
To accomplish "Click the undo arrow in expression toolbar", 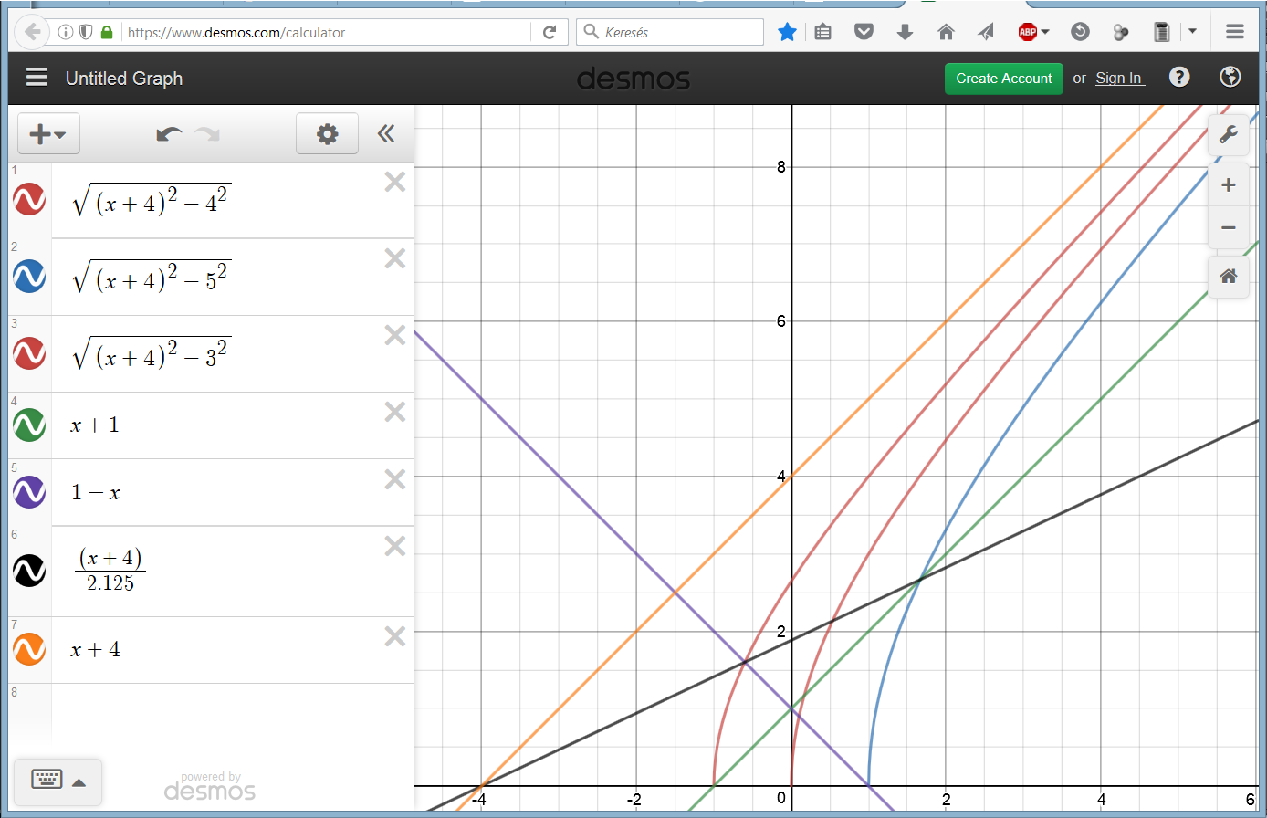I will 169,135.
